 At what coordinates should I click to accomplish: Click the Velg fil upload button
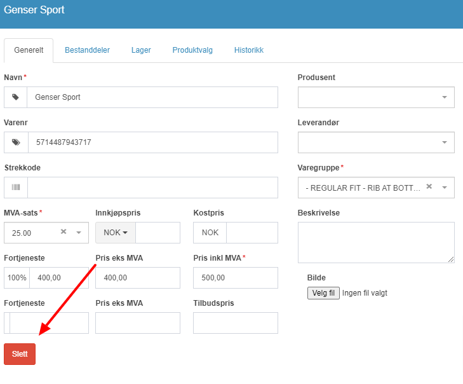click(x=323, y=293)
